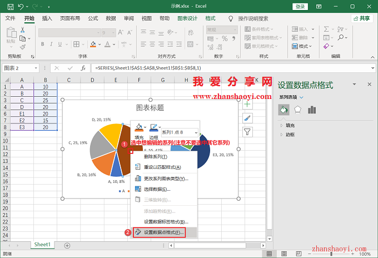Switch to the 格式 ribbon tab

coord(210,18)
